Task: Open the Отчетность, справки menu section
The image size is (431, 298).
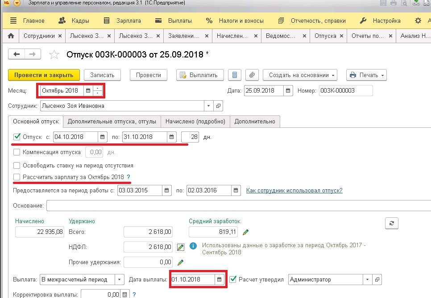Action: [312, 20]
